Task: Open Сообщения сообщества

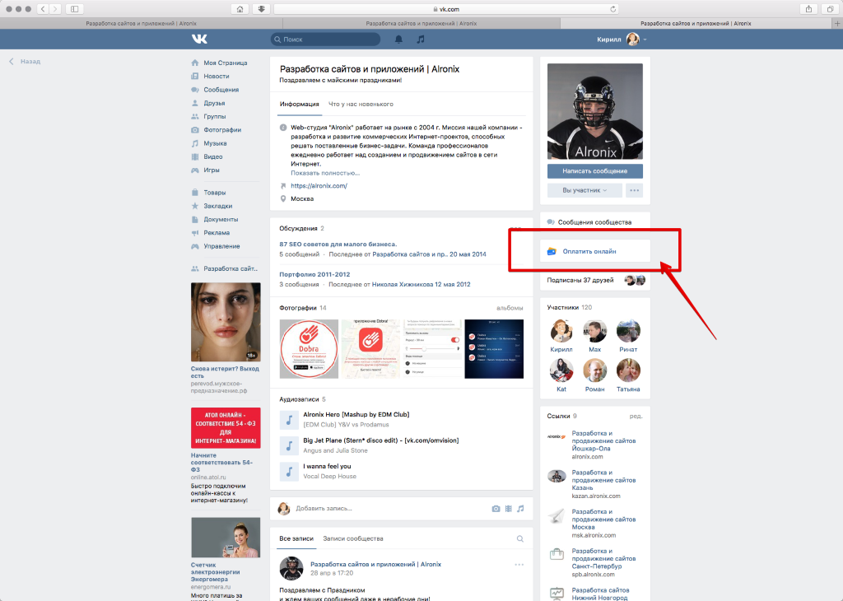Action: point(594,222)
